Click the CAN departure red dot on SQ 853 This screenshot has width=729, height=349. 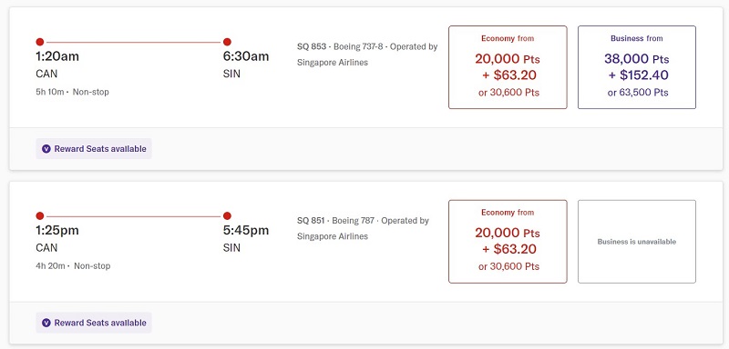point(40,42)
